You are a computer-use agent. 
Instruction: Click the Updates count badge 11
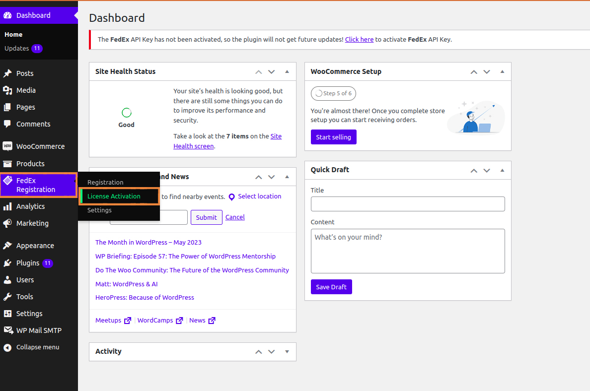(37, 49)
